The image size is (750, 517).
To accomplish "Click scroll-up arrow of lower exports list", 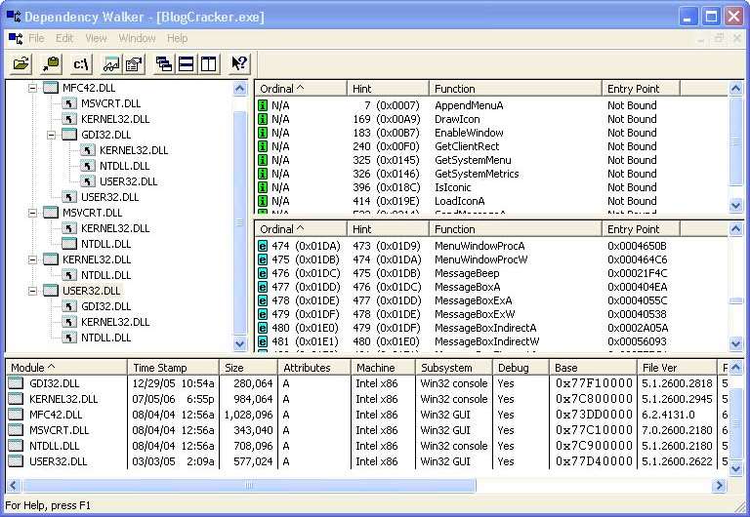I will pos(736,229).
